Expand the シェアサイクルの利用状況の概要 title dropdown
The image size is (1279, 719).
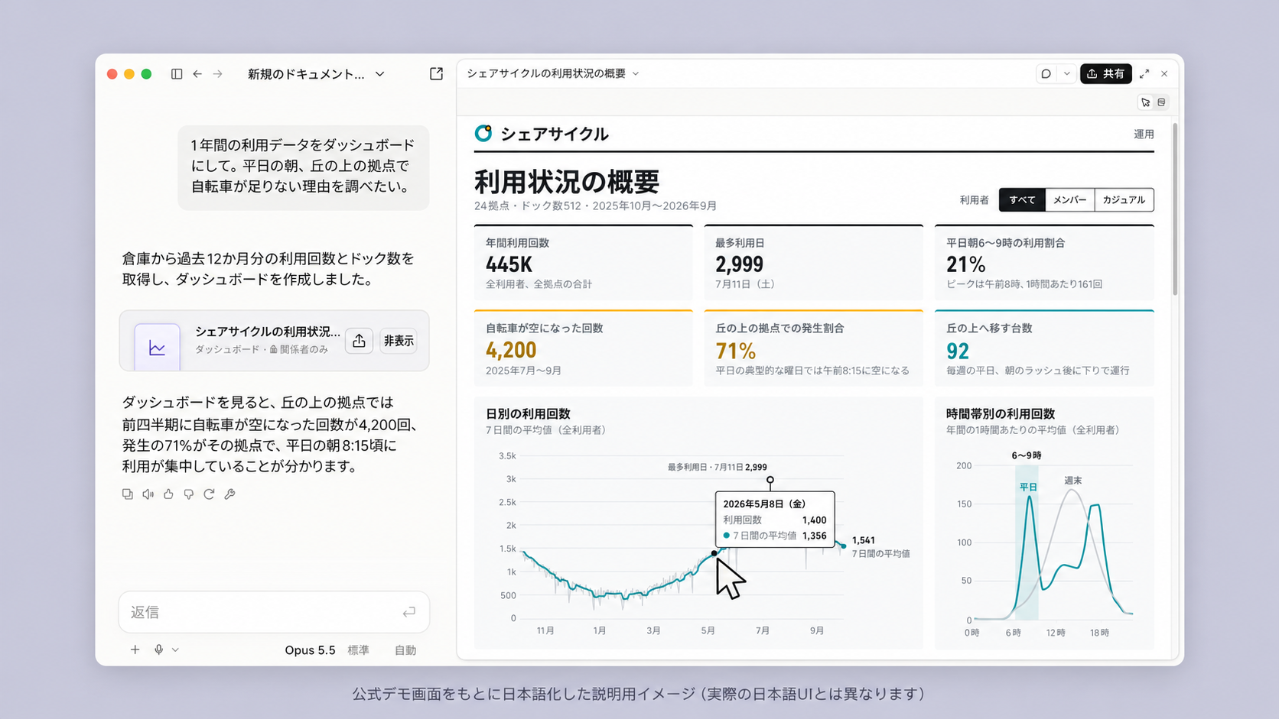(552, 73)
